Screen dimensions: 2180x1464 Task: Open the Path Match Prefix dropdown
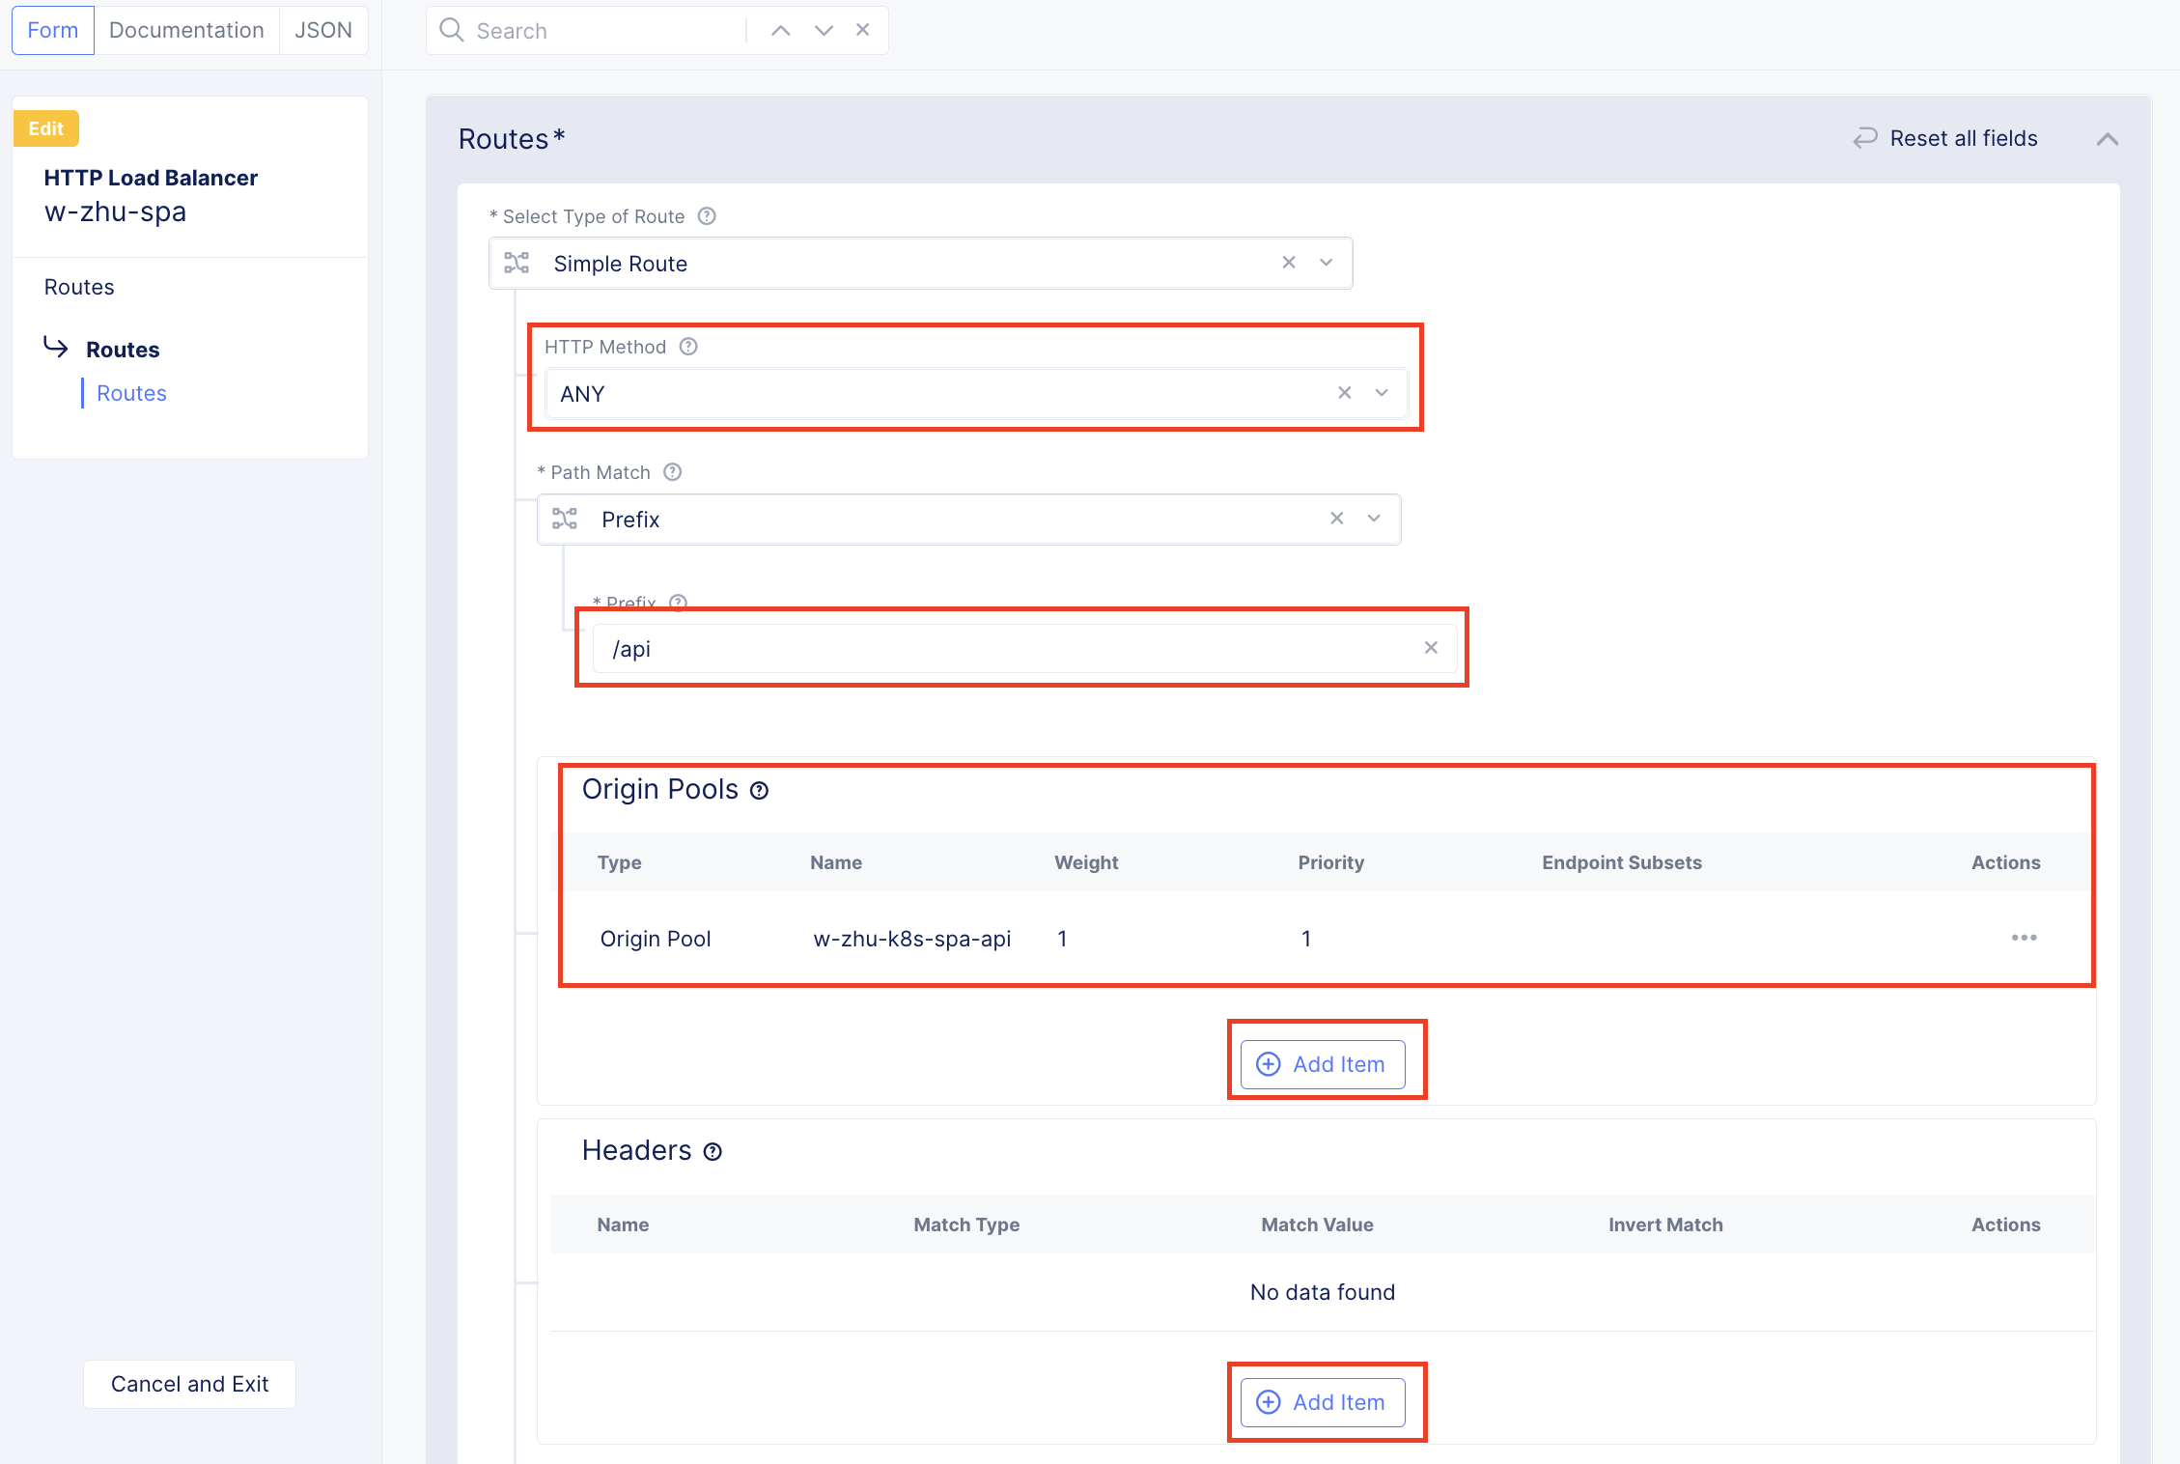click(x=1374, y=519)
